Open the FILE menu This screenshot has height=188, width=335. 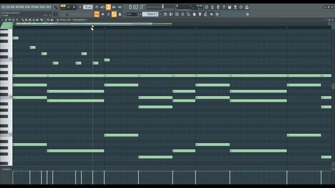click(x=3, y=7)
